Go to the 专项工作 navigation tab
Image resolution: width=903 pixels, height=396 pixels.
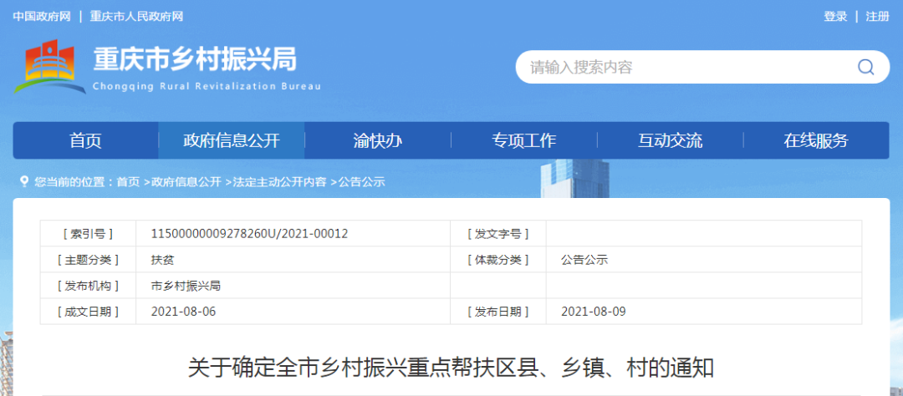pyautogui.click(x=523, y=140)
